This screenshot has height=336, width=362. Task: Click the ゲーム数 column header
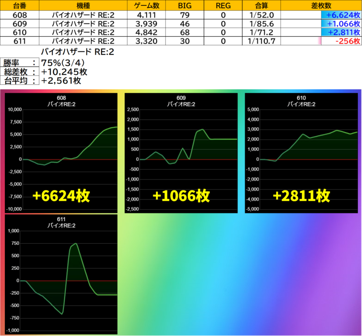(146, 5)
